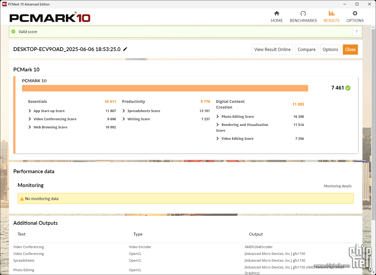
Task: Click the Essentials score 10 411
Action: pyautogui.click(x=110, y=102)
